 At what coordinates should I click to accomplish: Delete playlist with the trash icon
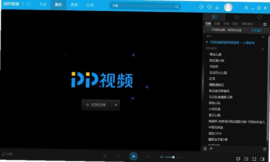(x=265, y=149)
